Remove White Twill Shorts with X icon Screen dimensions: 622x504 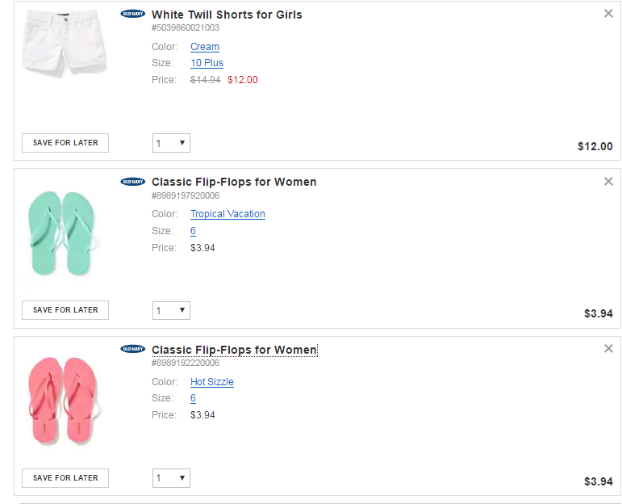coord(608,14)
